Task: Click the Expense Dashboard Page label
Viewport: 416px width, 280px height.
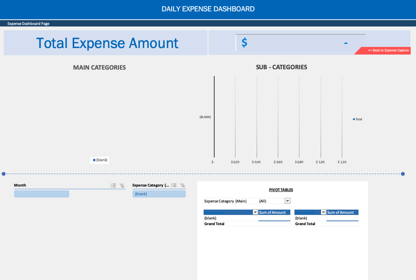Action: pyautogui.click(x=28, y=23)
